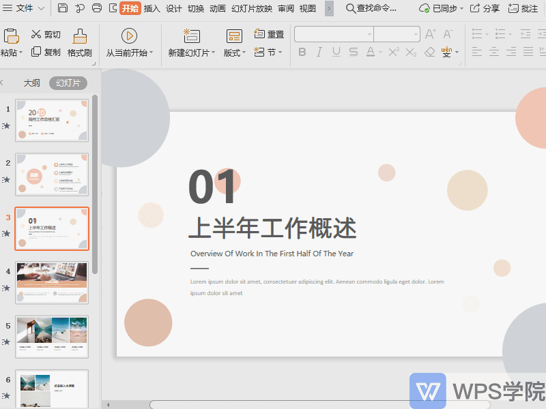This screenshot has height=409, width=546.
Task: Toggle bold formatting
Action: [x=302, y=52]
